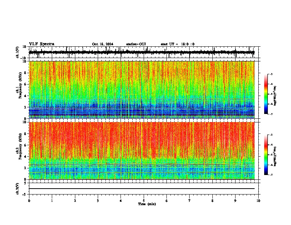Screen dimensions: 291x225
Task: Click the ch.1 voltage waveform trace
Action: point(141,52)
